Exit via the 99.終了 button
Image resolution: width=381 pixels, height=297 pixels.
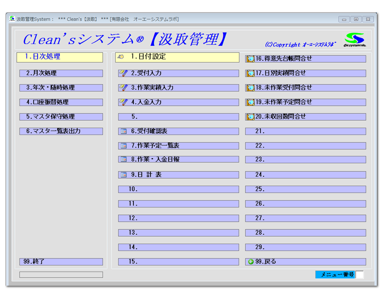pyautogui.click(x=61, y=262)
